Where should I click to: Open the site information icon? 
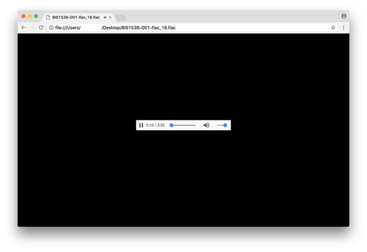tap(51, 27)
